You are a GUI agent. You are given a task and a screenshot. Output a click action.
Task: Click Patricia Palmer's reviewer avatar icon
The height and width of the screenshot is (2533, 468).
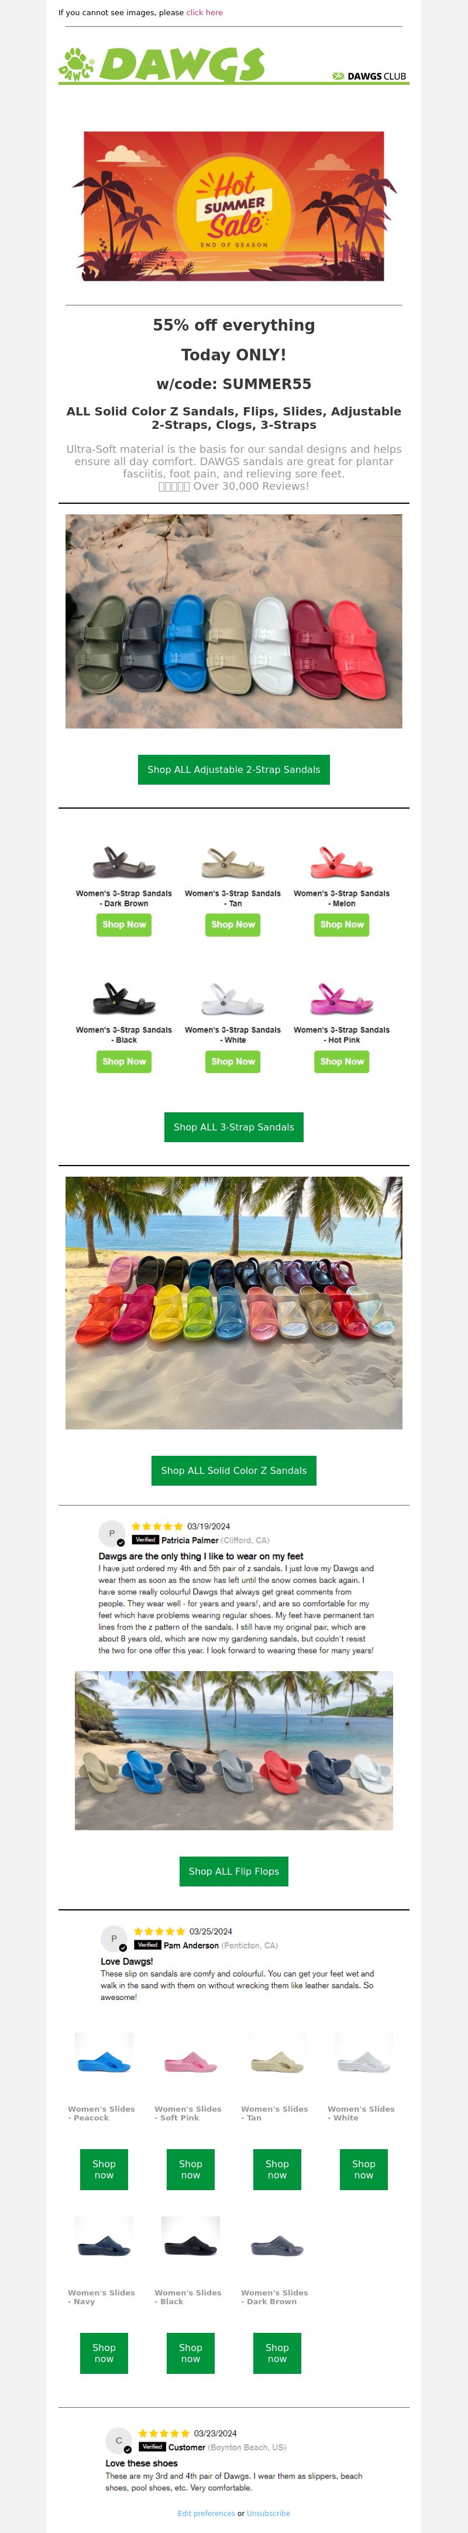[111, 1533]
